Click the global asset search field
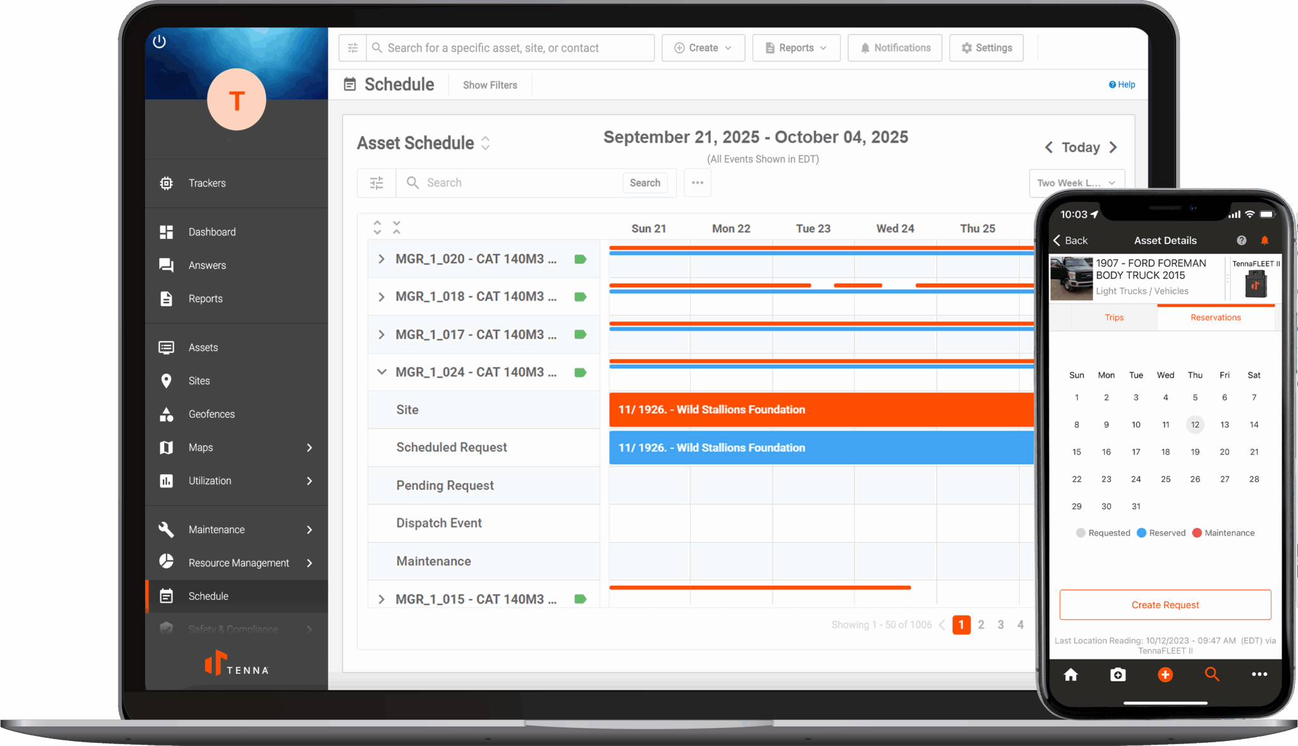This screenshot has height=746, width=1298. coord(510,48)
